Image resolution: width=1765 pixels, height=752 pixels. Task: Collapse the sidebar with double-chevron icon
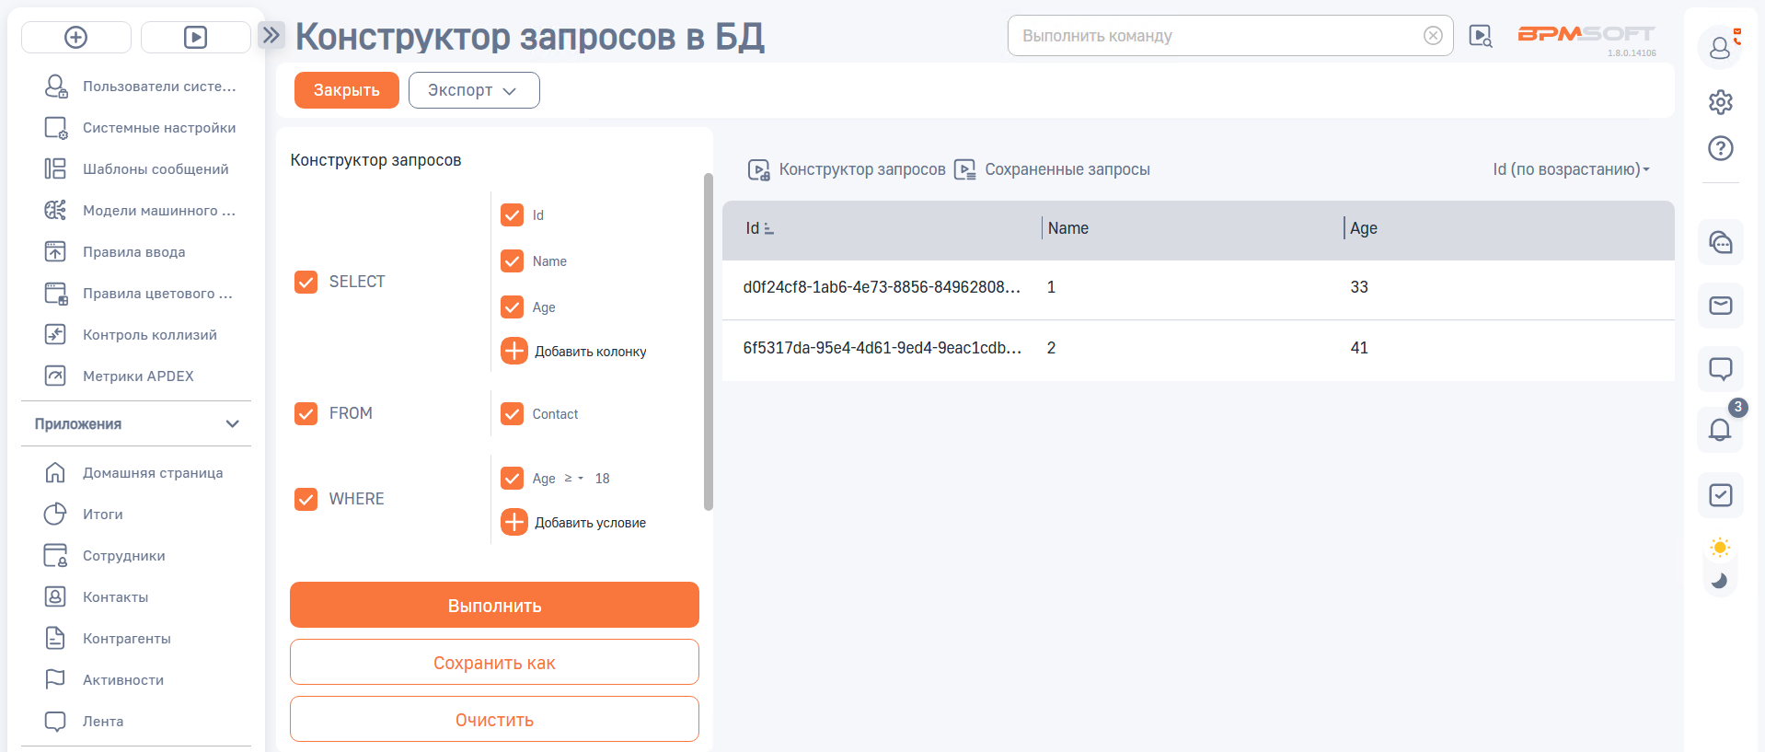click(x=271, y=36)
